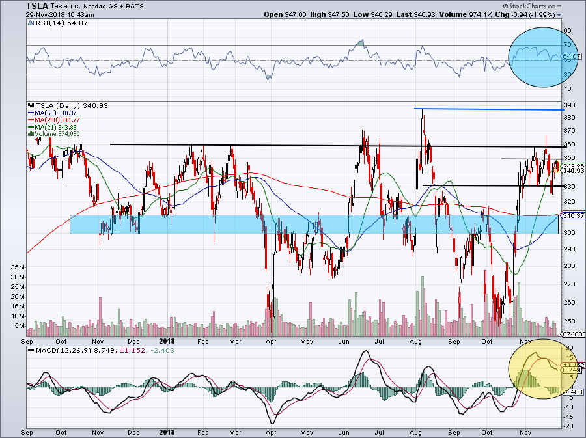The image size is (586, 438).
Task: Click the 10M volume scale label
Action: (18, 316)
